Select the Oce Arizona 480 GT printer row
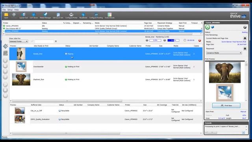252x142 pixels. [x=102, y=28]
